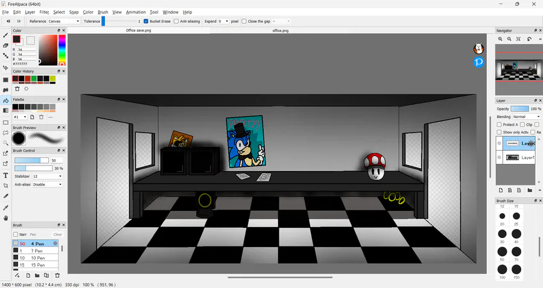Select the 10 Pen brush

point(36,258)
